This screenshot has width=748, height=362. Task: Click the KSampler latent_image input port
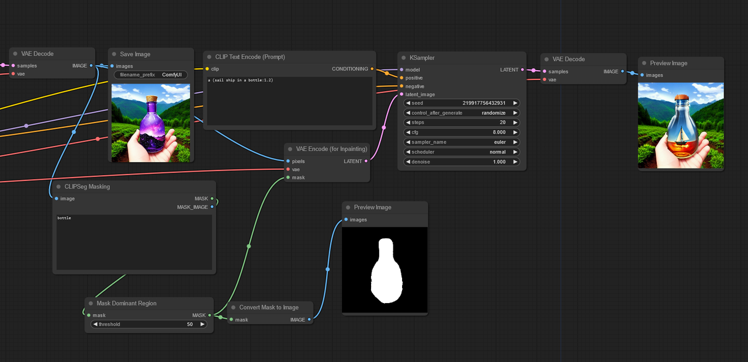401,95
